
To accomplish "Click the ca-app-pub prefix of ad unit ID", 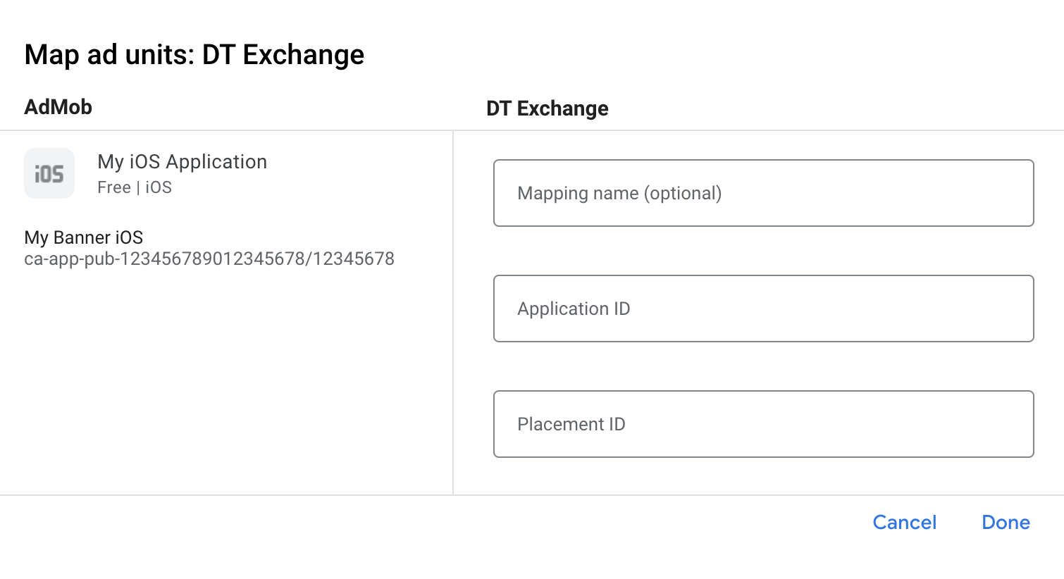I will pyautogui.click(x=70, y=259).
